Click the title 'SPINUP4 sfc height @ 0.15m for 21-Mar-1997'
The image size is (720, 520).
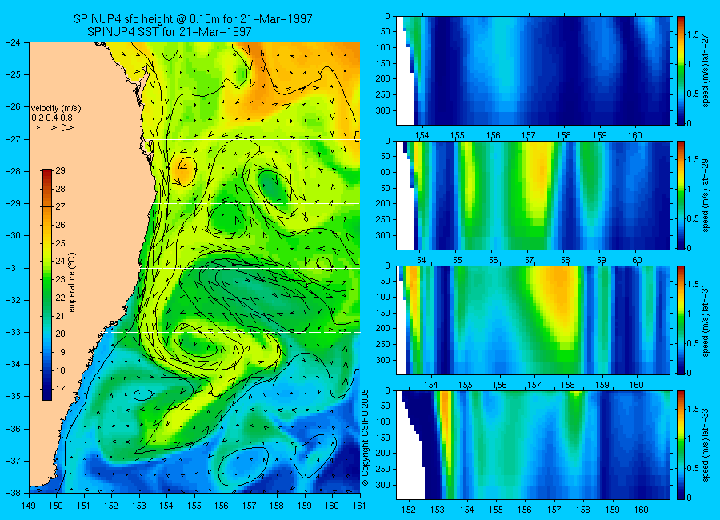point(193,19)
